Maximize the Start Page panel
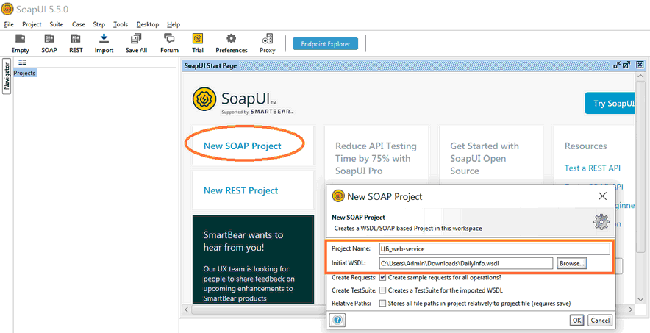The height and width of the screenshot is (333, 650). click(626, 65)
